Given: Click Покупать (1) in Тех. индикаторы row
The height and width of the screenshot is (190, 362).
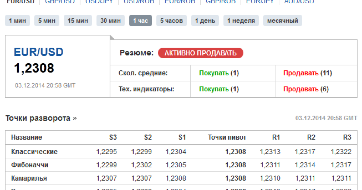Looking at the screenshot, I should 219,89.
